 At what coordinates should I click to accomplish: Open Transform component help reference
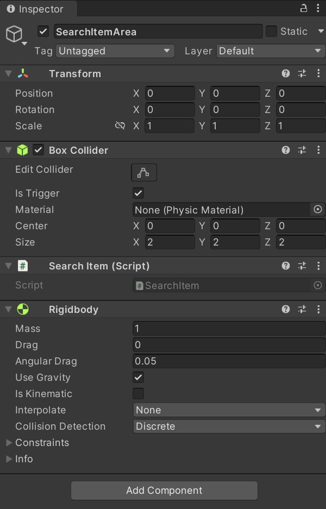click(286, 74)
